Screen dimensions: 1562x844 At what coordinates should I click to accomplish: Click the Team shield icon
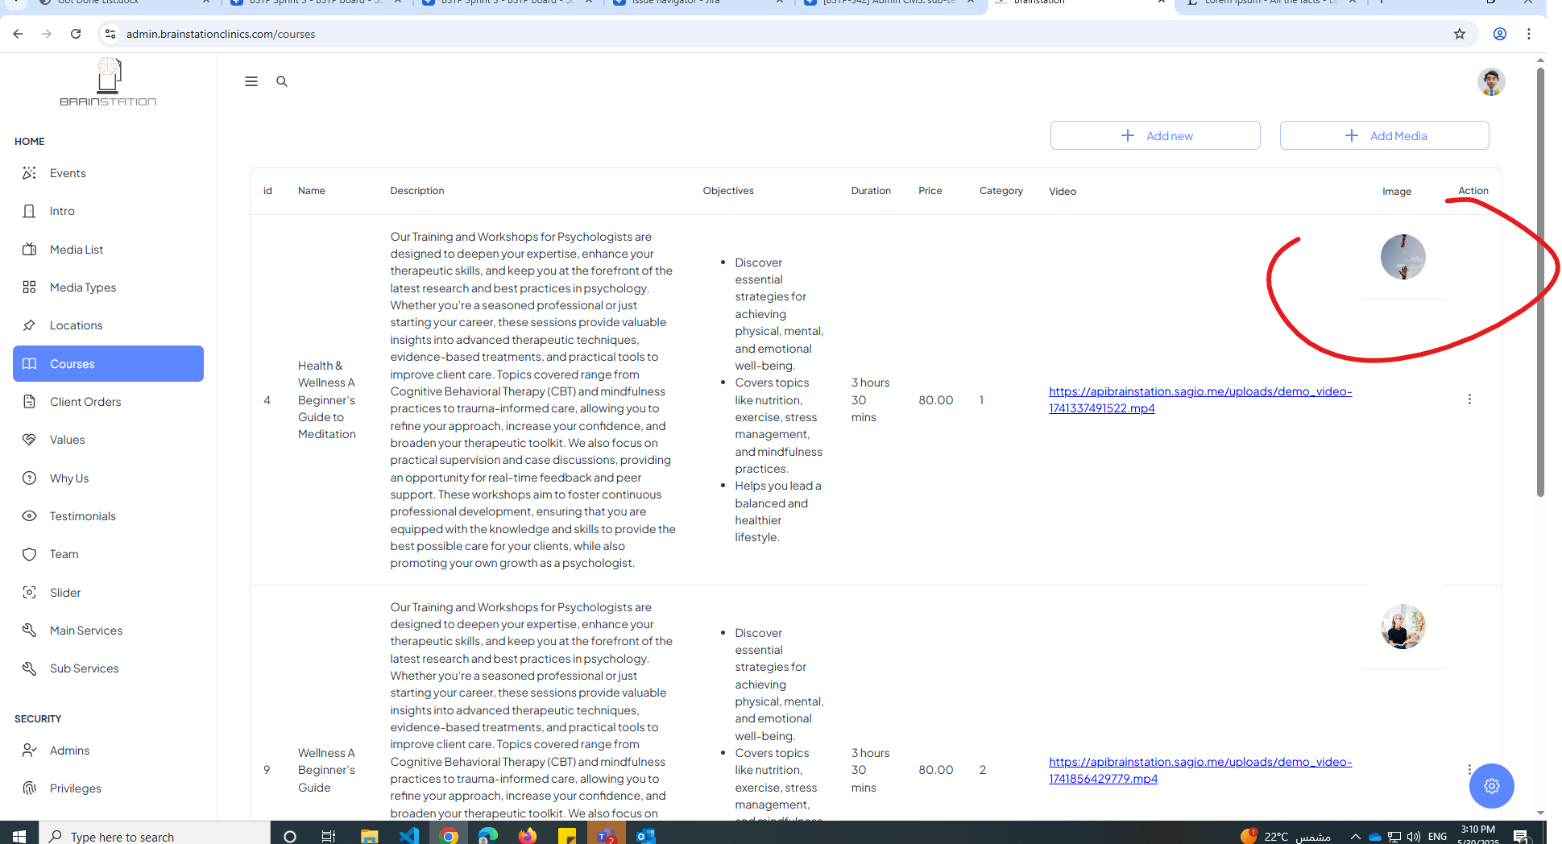30,554
